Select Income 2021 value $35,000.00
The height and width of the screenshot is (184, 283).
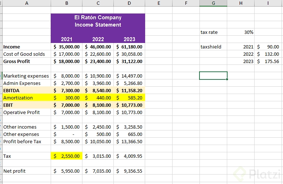(x=67, y=47)
